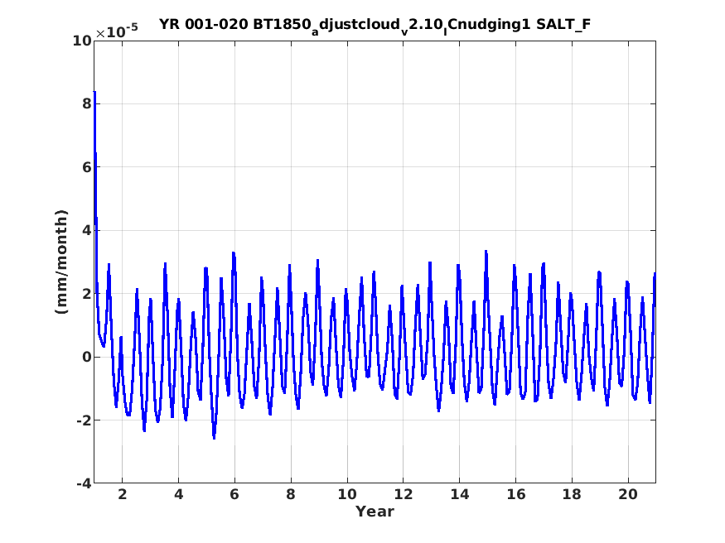Click x-axis tick label '6'
The image size is (725, 543).
[x=234, y=494]
